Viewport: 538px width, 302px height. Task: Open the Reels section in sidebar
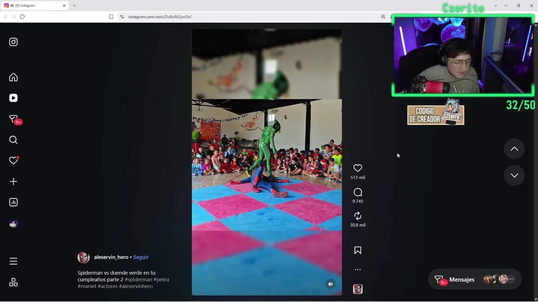[x=13, y=98]
